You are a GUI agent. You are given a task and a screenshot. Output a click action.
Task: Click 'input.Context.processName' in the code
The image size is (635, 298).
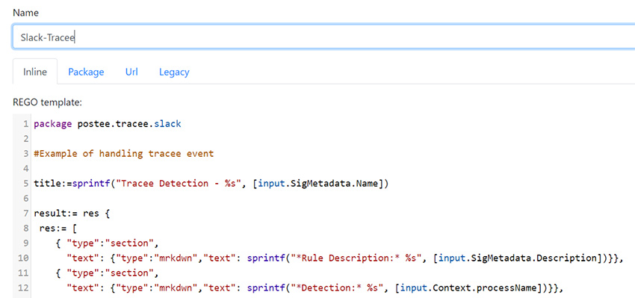point(469,288)
